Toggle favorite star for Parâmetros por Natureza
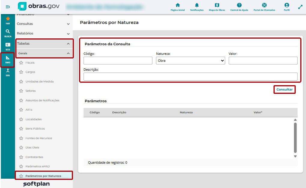The height and width of the screenshot is (188, 306). pos(21,176)
